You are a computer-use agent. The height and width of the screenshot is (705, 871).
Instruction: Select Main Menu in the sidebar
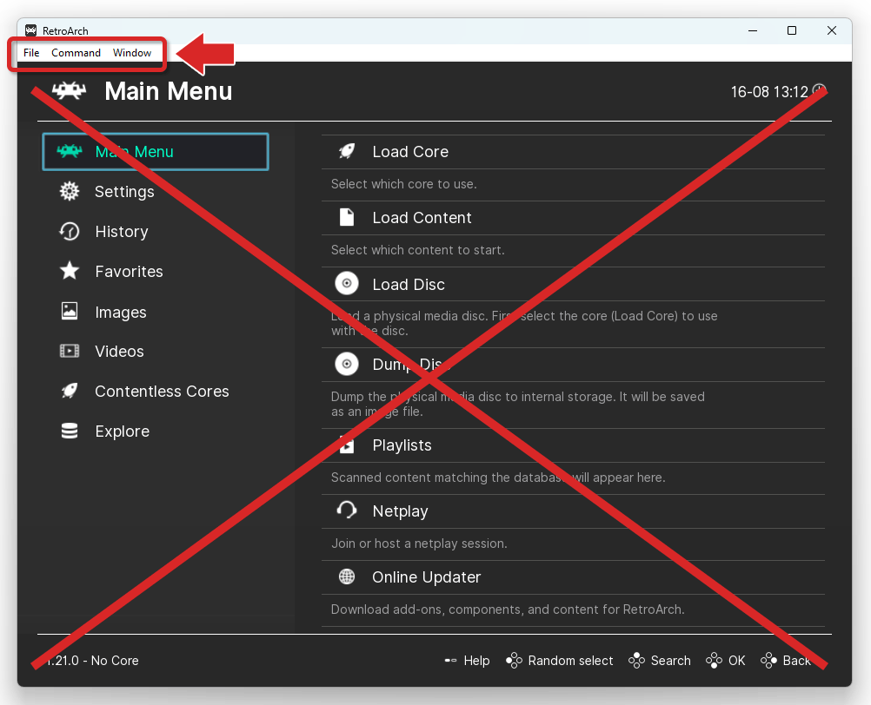[156, 151]
